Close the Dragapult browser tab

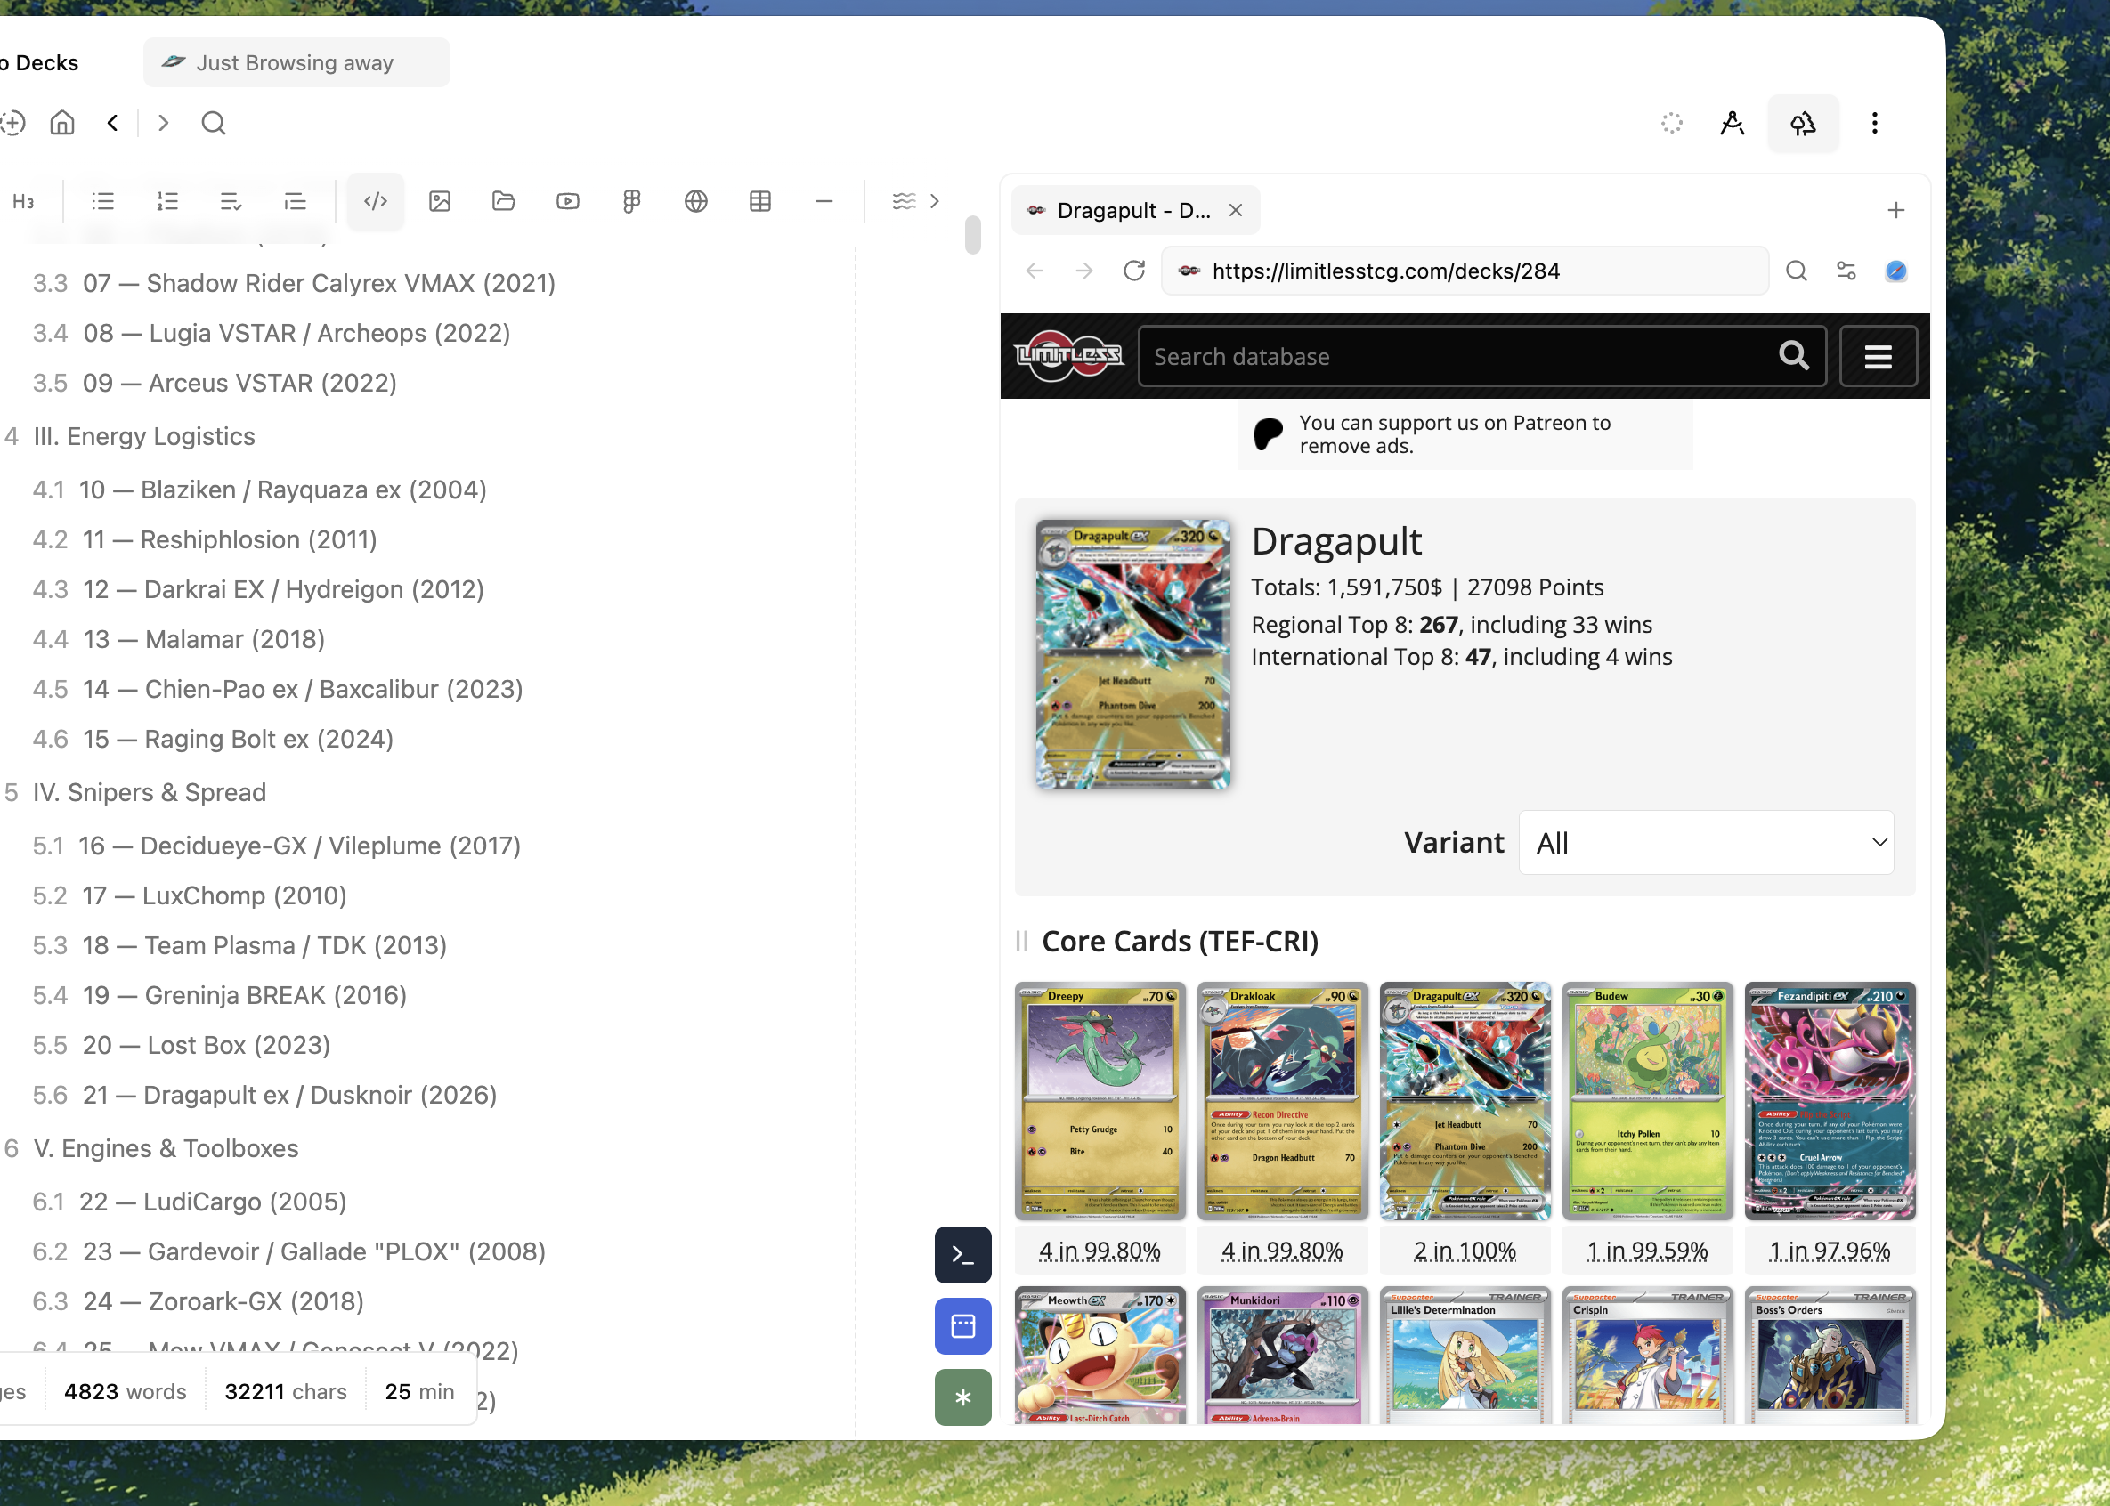tap(1236, 211)
